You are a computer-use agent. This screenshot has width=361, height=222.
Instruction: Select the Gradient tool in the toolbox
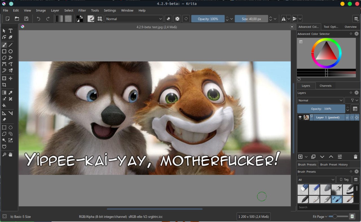4,93
